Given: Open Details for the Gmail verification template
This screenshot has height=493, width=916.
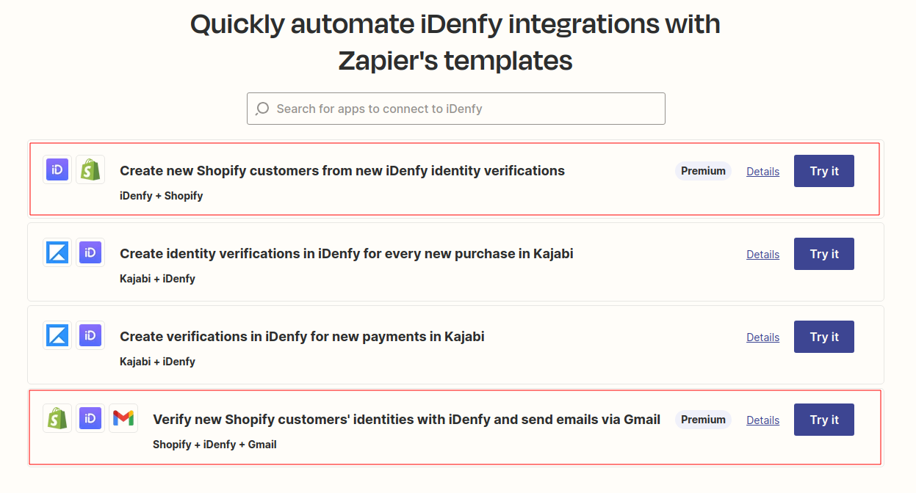Looking at the screenshot, I should [x=762, y=420].
